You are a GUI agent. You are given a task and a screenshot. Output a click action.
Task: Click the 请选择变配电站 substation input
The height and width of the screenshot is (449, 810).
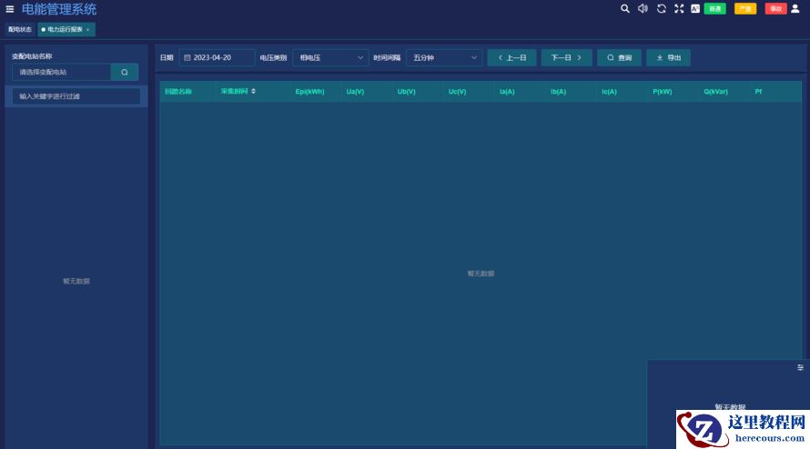point(62,72)
